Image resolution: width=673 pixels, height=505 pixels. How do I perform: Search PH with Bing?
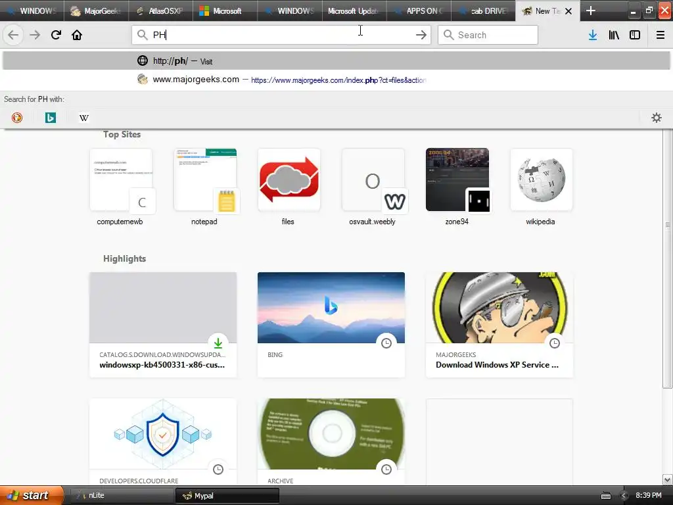(51, 118)
